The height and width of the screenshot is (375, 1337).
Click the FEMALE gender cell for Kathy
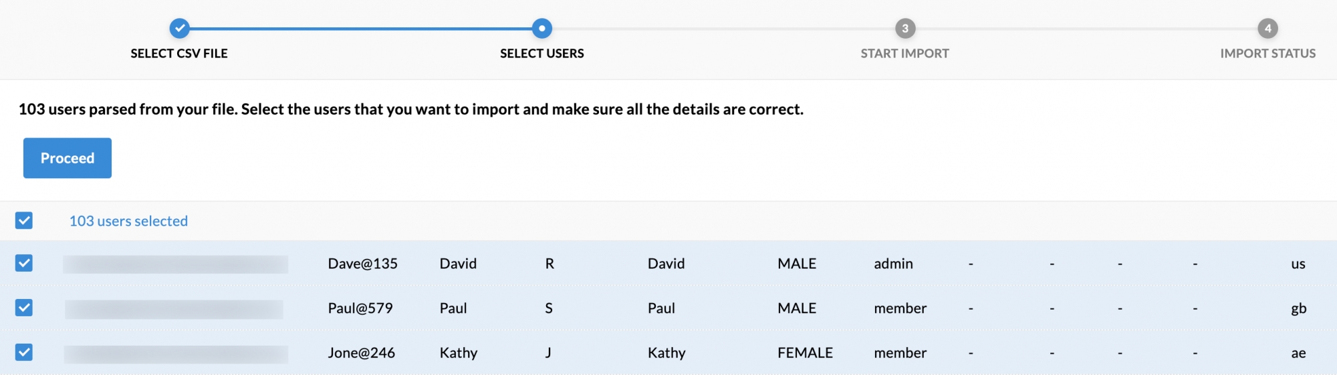pos(805,353)
